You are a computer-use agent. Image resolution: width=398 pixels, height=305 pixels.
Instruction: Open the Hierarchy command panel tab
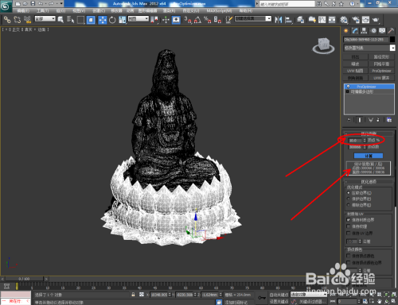tap(364, 31)
